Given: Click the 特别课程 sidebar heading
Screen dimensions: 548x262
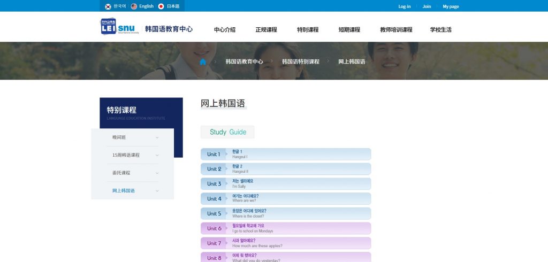Looking at the screenshot, I should click(x=121, y=110).
